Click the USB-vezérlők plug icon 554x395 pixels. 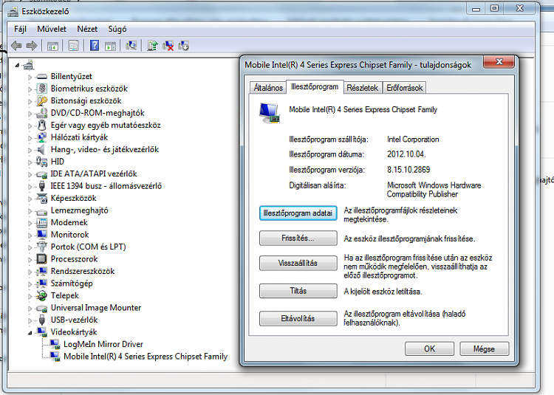pyautogui.click(x=41, y=320)
